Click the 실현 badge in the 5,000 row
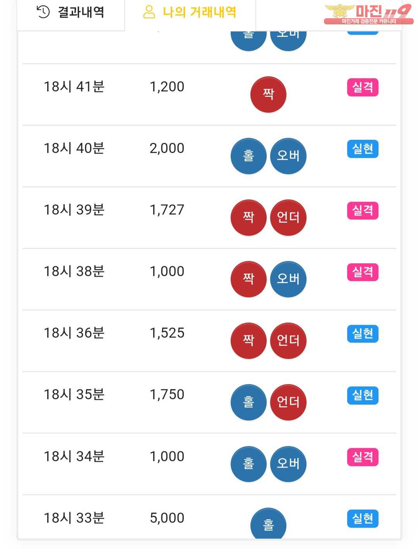This screenshot has height=549, width=418. tap(363, 518)
